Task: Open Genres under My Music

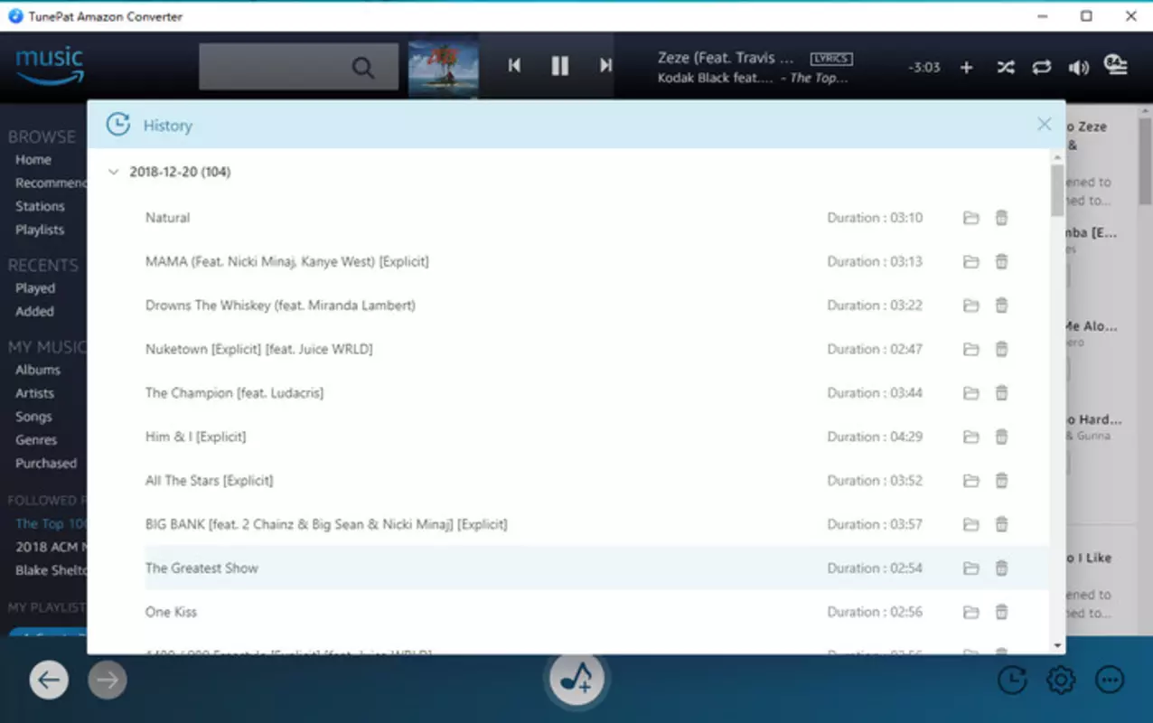Action: pyautogui.click(x=36, y=440)
